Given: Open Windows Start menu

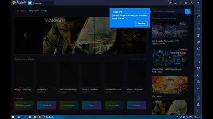Looking at the screenshot, I should click(13, 117).
